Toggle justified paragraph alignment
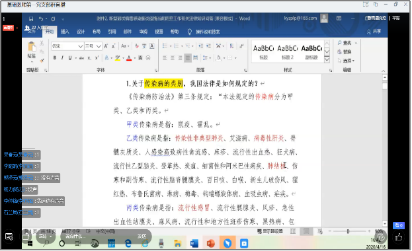 (188, 57)
